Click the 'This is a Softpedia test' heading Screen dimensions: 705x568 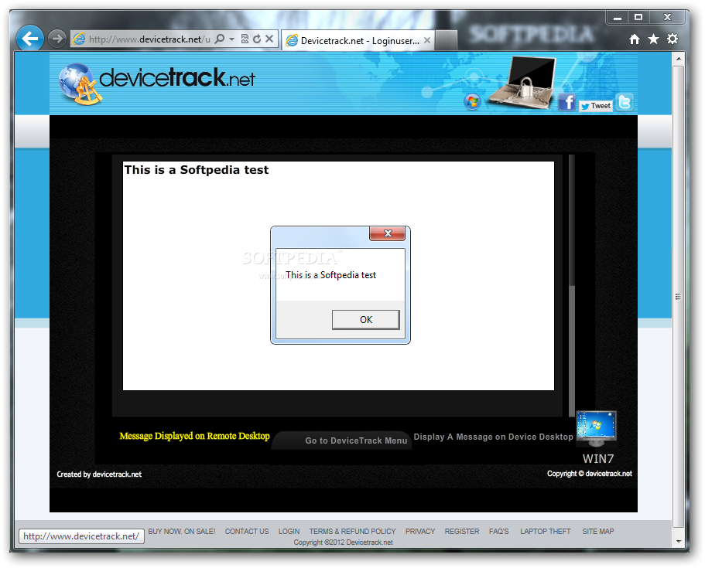click(x=196, y=170)
